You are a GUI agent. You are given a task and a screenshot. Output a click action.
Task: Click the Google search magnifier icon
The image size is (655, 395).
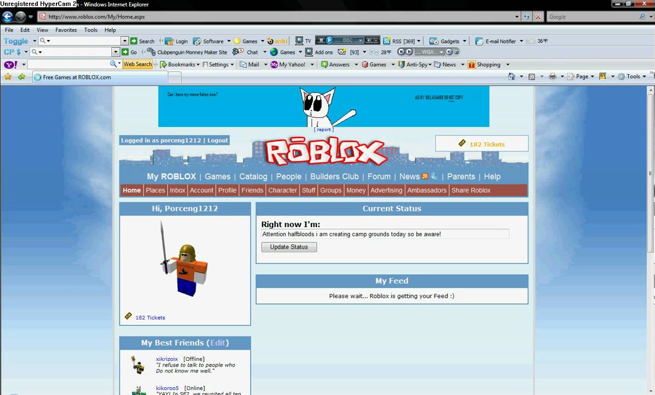click(642, 16)
